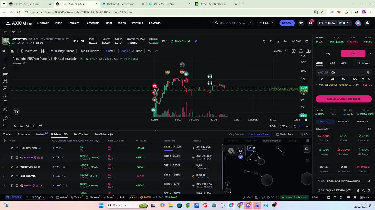The image size is (375, 210).
Task: Click Share PnL
Action: (178, 41)
